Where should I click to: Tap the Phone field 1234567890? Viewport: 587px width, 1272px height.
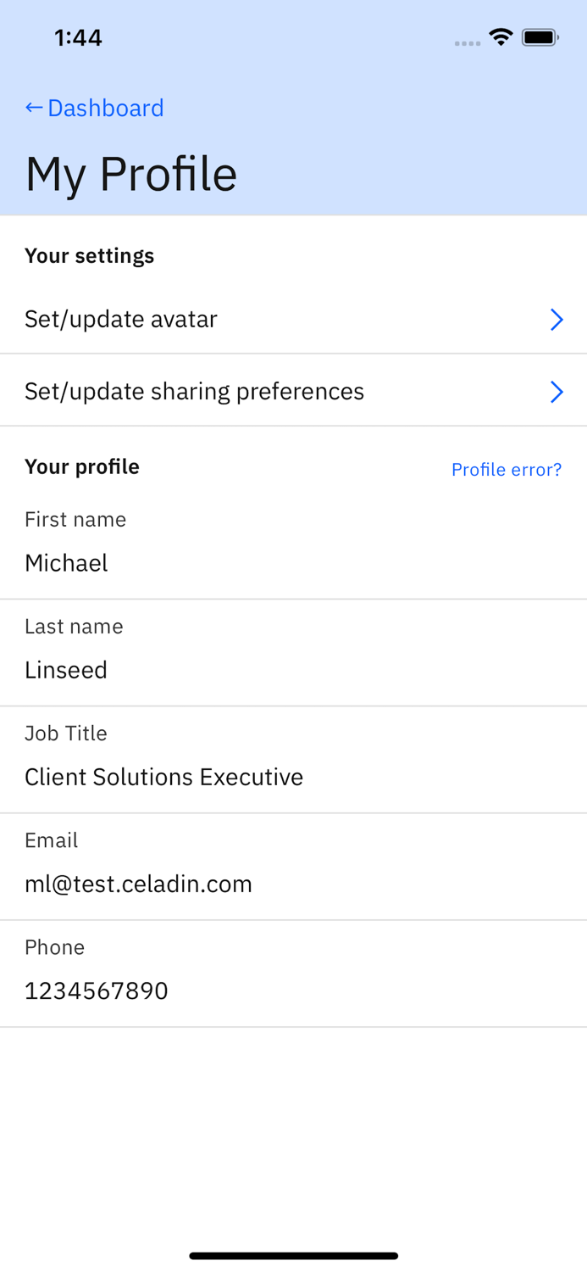pos(97,990)
